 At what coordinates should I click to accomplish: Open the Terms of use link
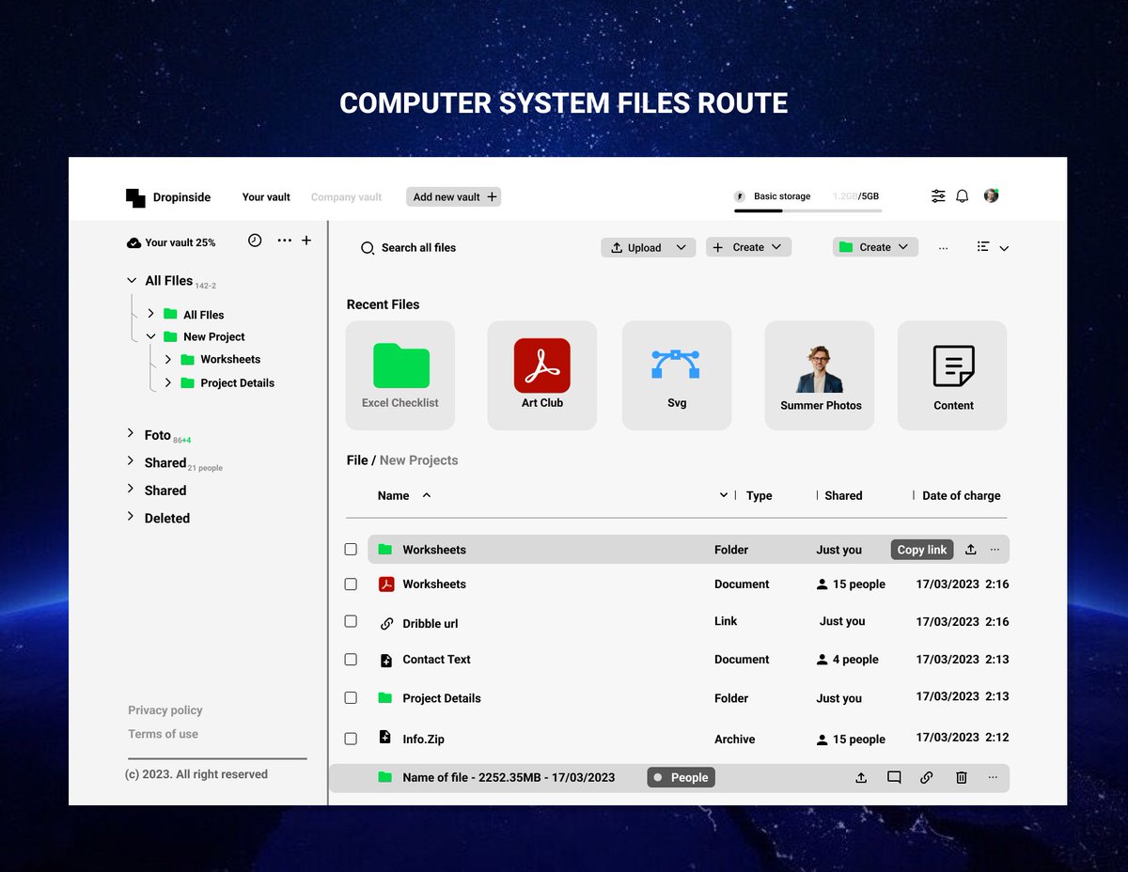coord(164,734)
